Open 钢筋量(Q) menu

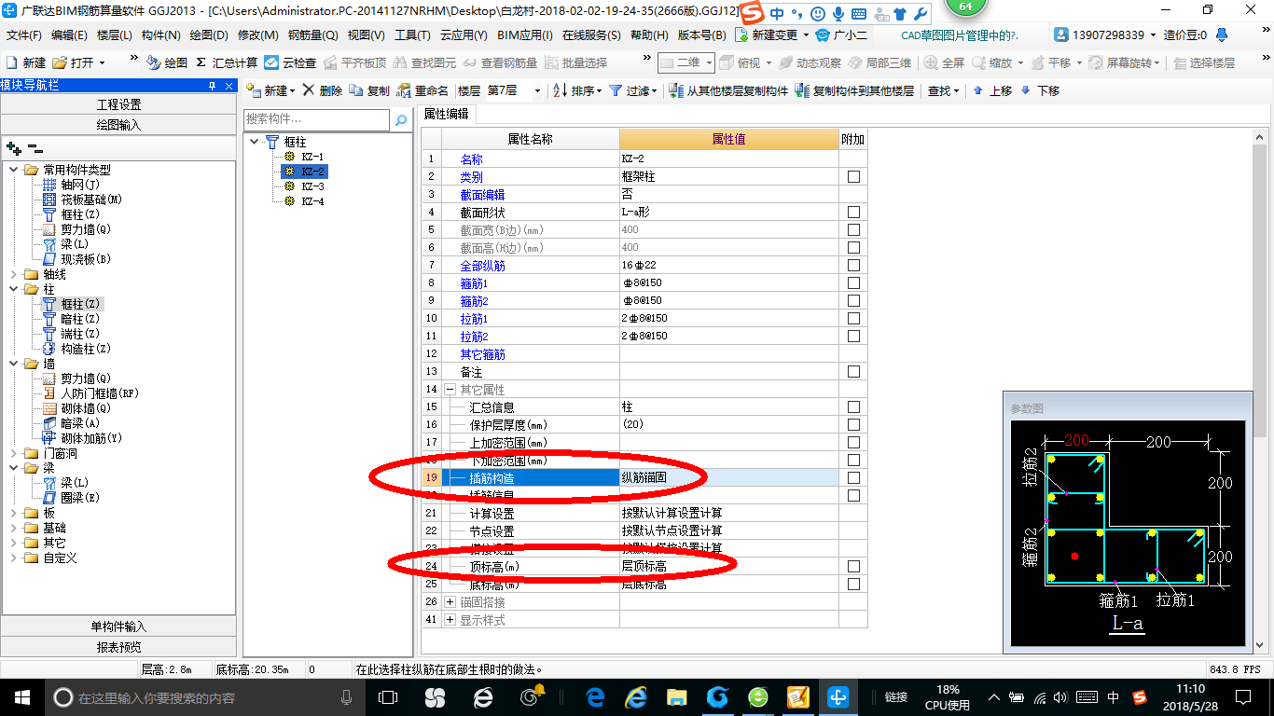(x=313, y=34)
